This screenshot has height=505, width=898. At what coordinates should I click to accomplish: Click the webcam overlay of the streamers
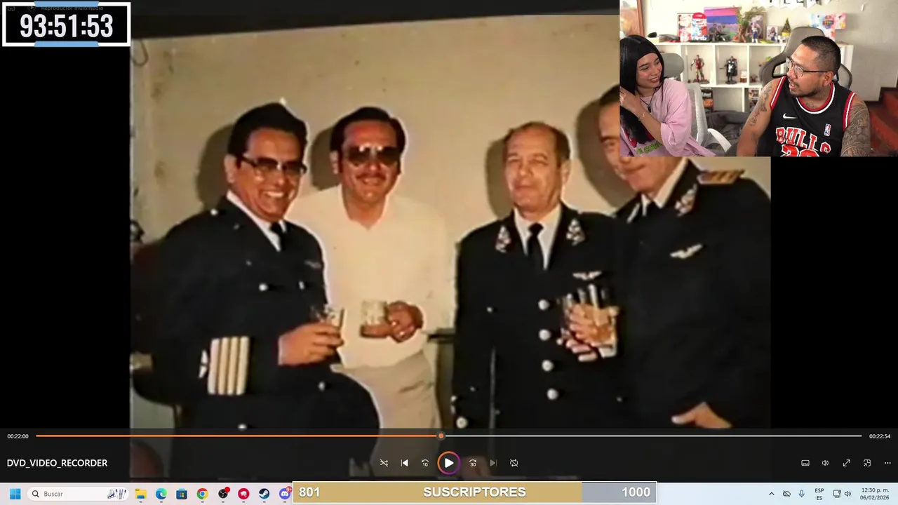point(758,78)
